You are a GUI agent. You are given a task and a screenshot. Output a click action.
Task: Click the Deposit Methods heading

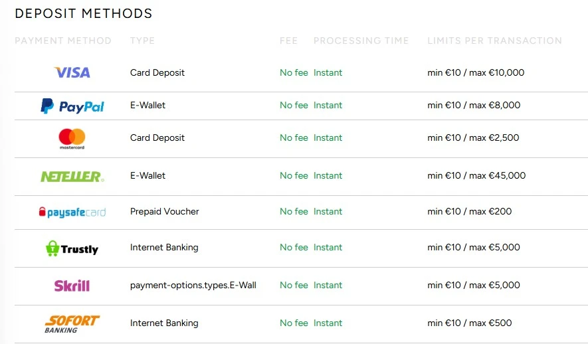click(84, 13)
